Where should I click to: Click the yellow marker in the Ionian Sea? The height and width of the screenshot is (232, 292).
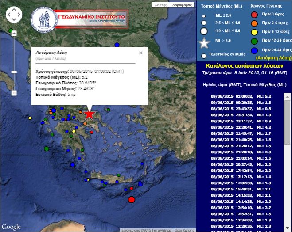pyautogui.click(x=30, y=118)
